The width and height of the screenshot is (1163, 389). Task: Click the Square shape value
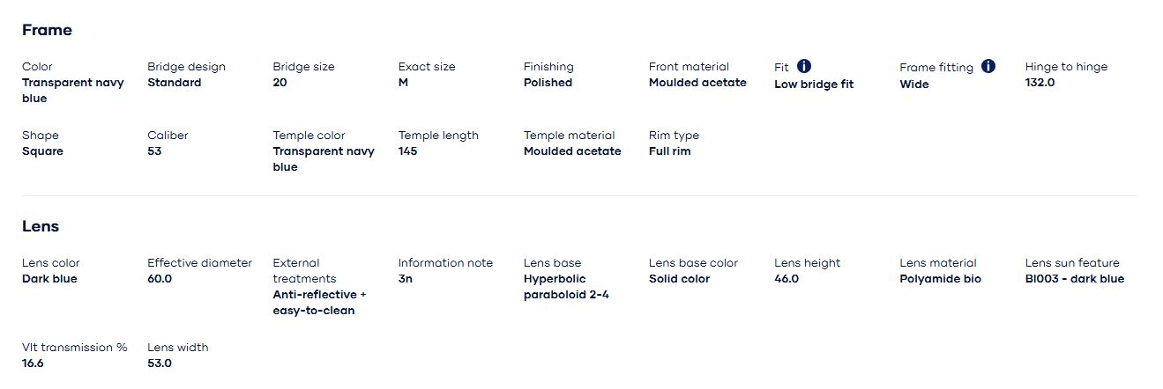[42, 151]
